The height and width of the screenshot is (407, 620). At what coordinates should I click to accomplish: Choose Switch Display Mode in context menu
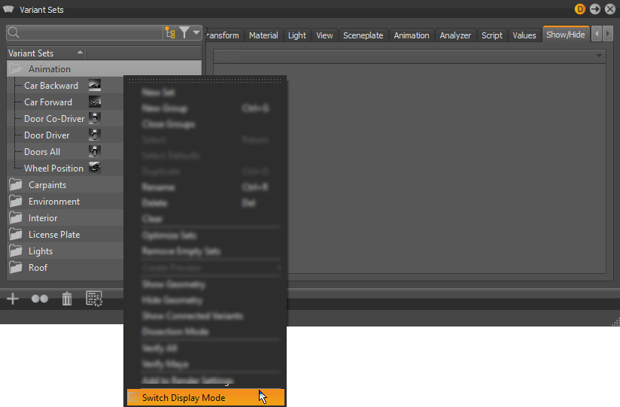(x=205, y=397)
